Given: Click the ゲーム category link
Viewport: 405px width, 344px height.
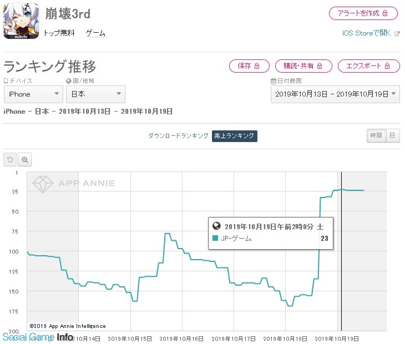Looking at the screenshot, I should (95, 33).
